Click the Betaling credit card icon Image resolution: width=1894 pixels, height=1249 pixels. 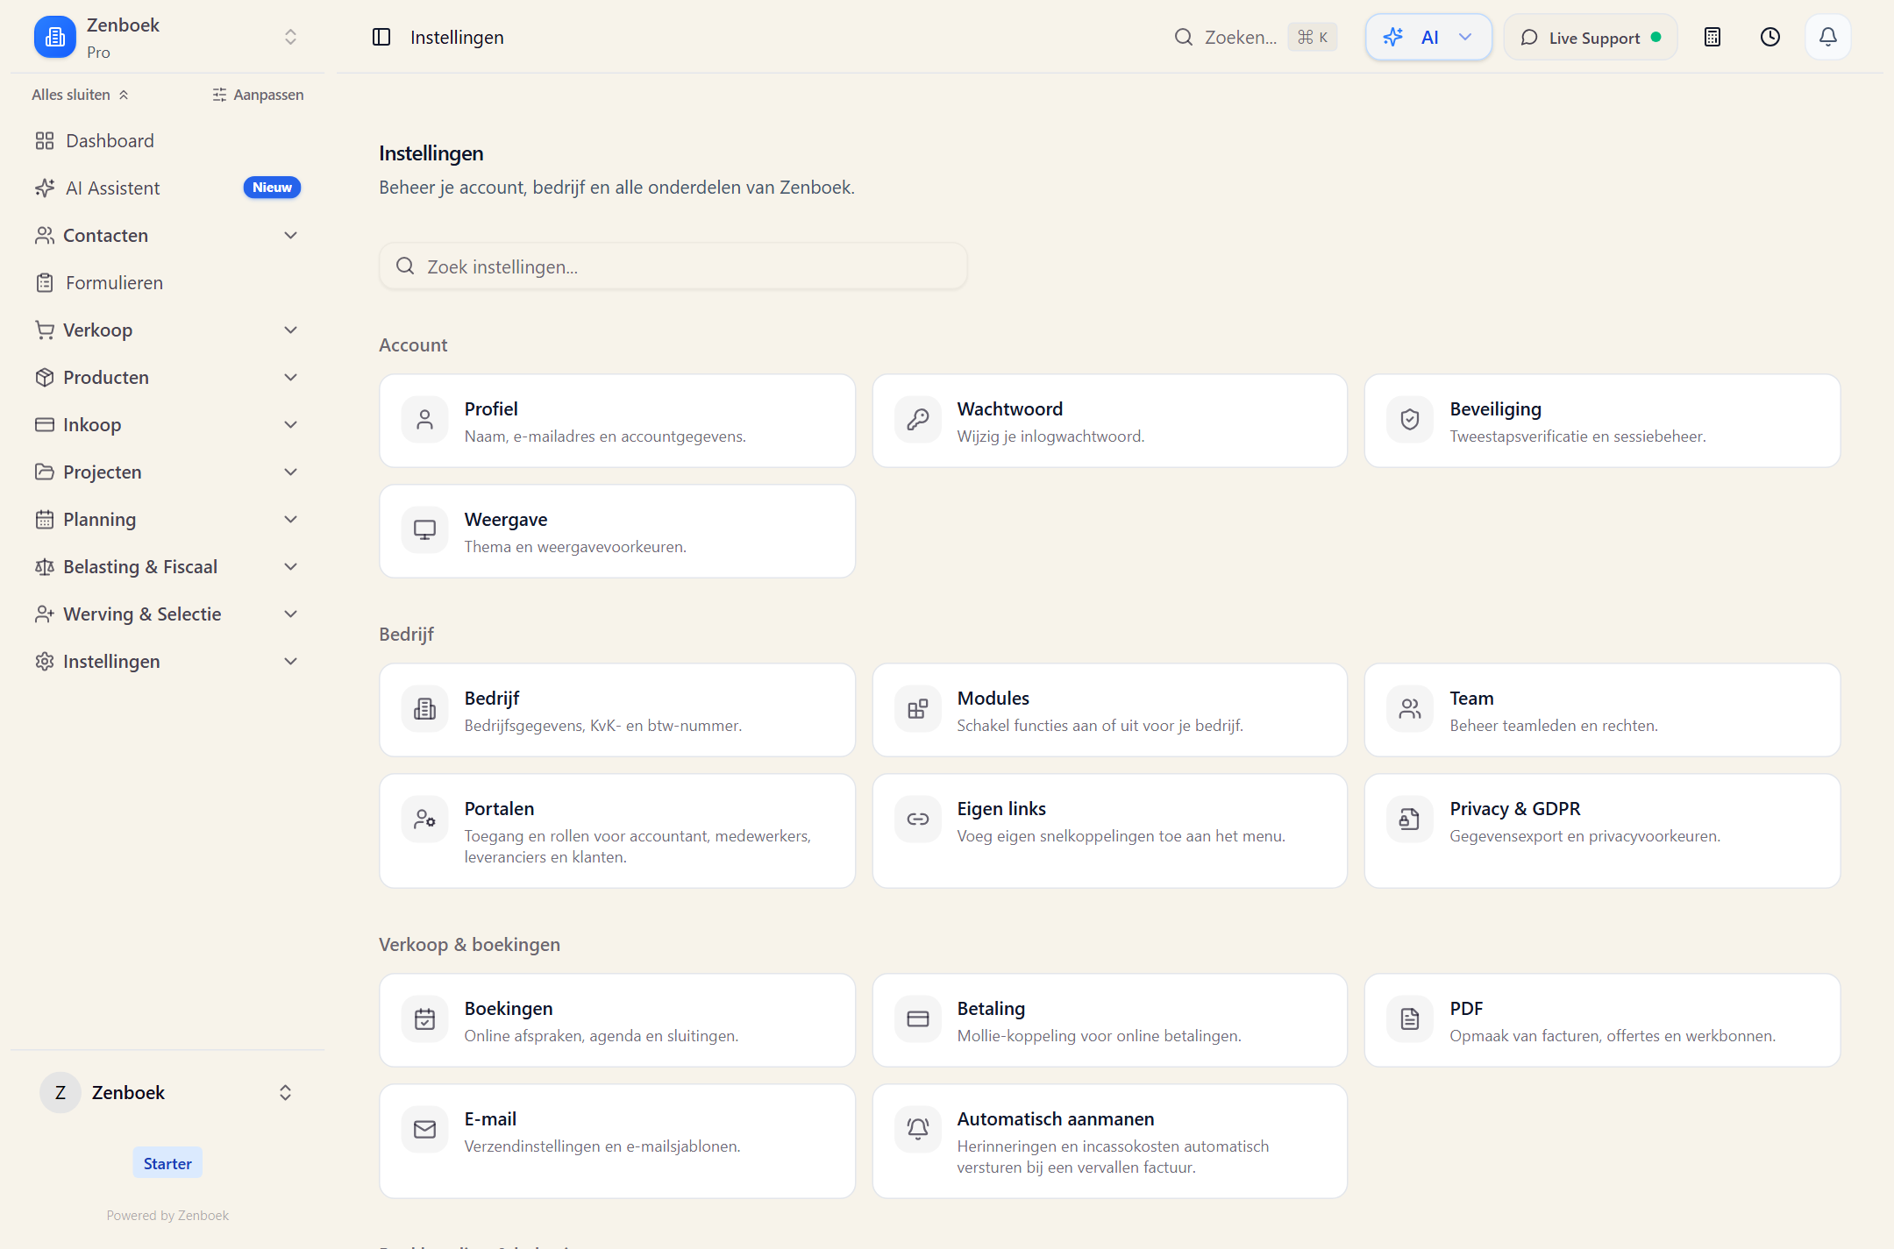coord(918,1019)
